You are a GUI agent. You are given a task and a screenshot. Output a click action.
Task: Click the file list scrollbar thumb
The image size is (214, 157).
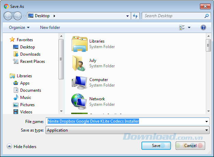point(209,45)
